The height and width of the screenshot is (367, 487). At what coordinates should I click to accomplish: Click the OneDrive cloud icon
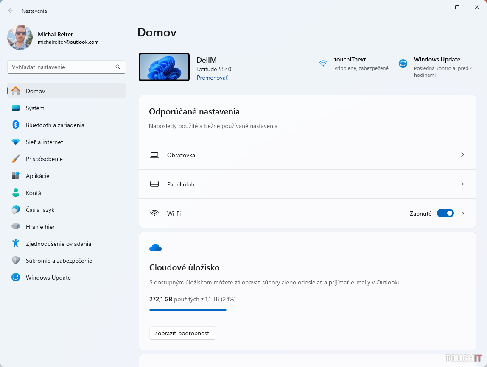point(155,248)
